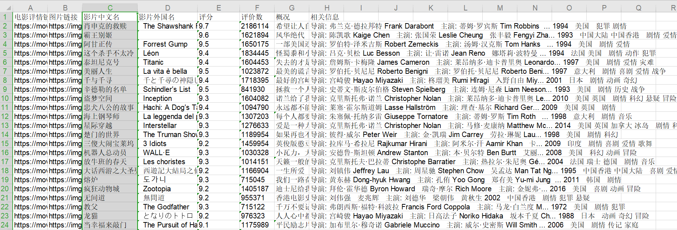This screenshot has width=677, height=230.
Task: Select cell 这个杀手不太冷
Action: [110, 53]
